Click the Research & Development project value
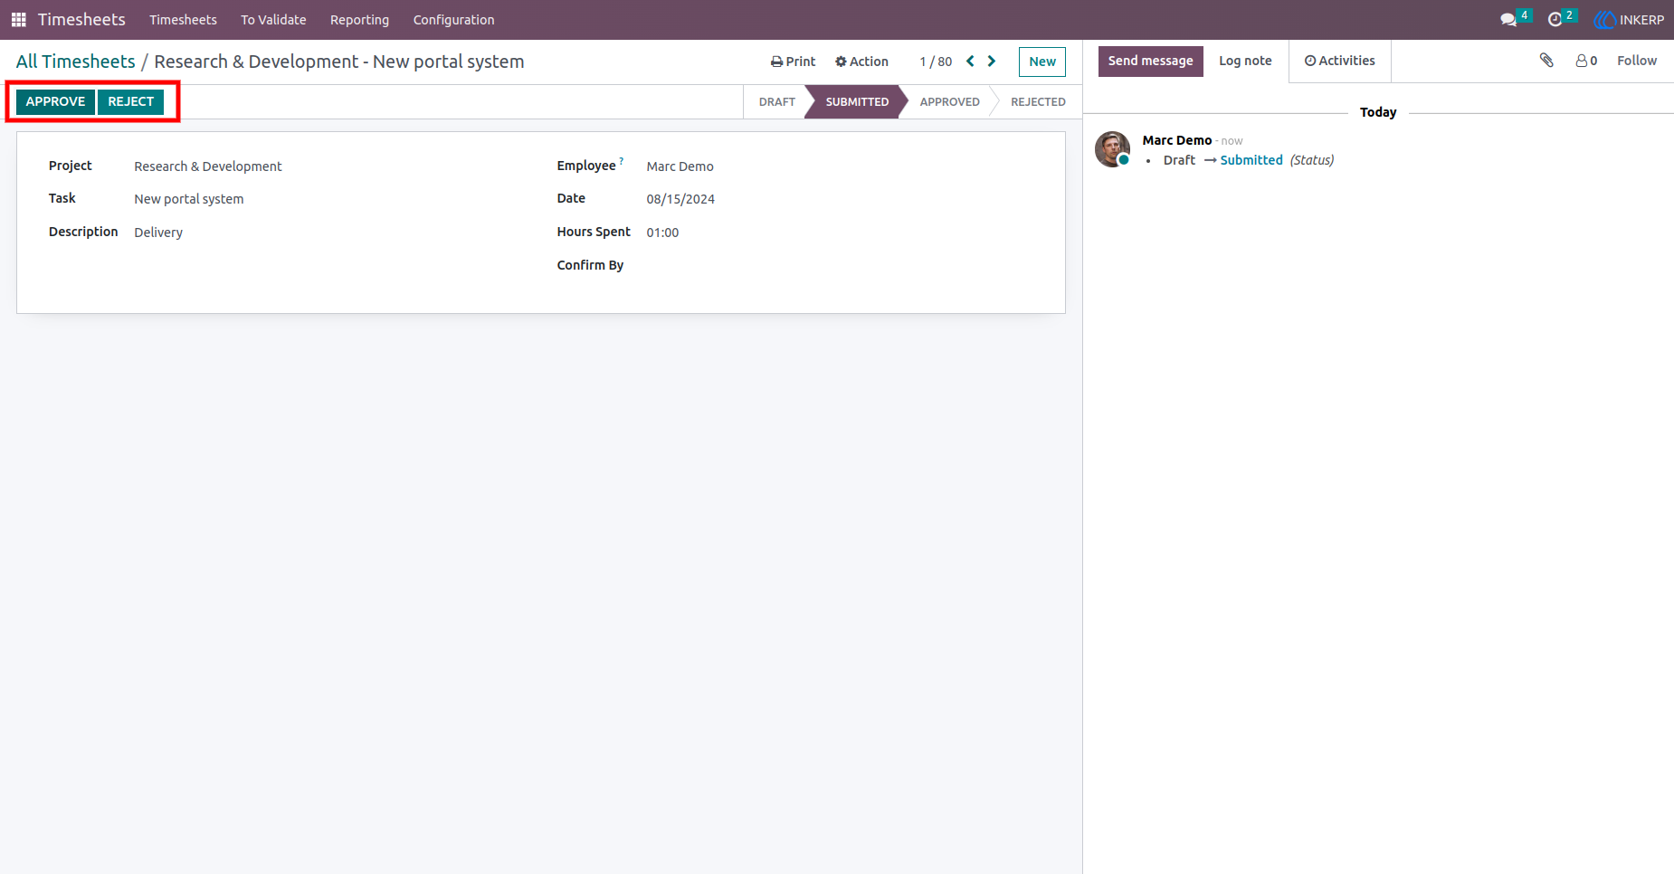 (208, 166)
